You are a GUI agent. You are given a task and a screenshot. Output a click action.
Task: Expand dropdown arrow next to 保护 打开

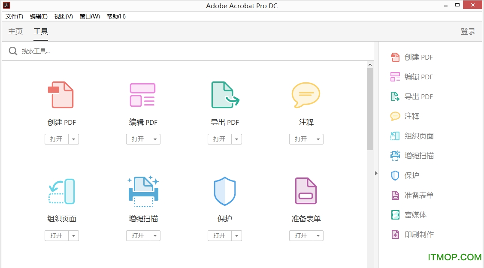click(236, 235)
